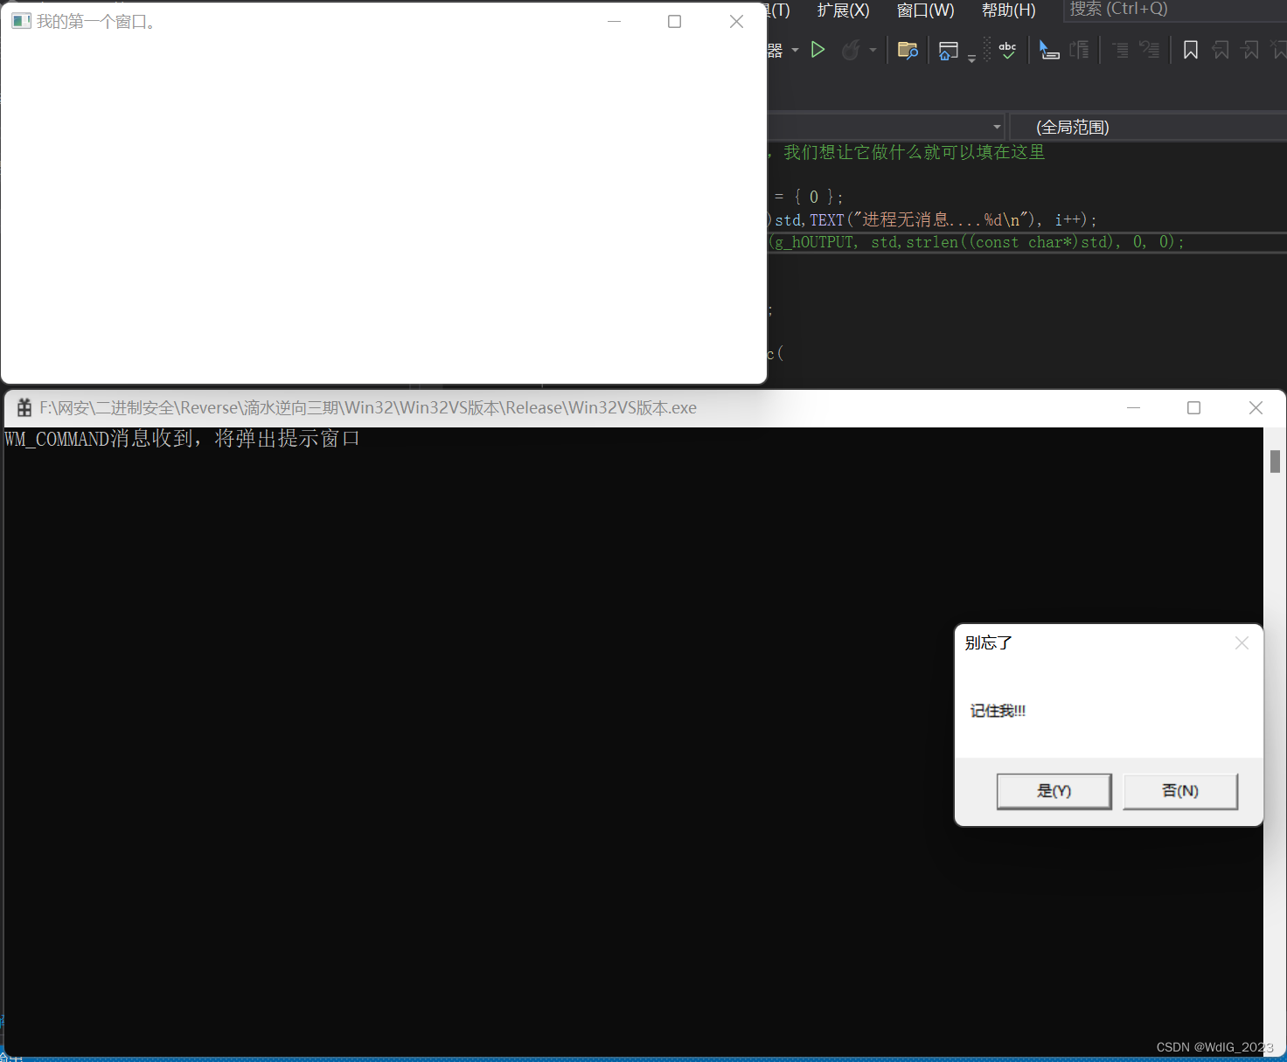Click the green comment line in code editor
Image resolution: width=1287 pixels, height=1062 pixels.
click(907, 152)
